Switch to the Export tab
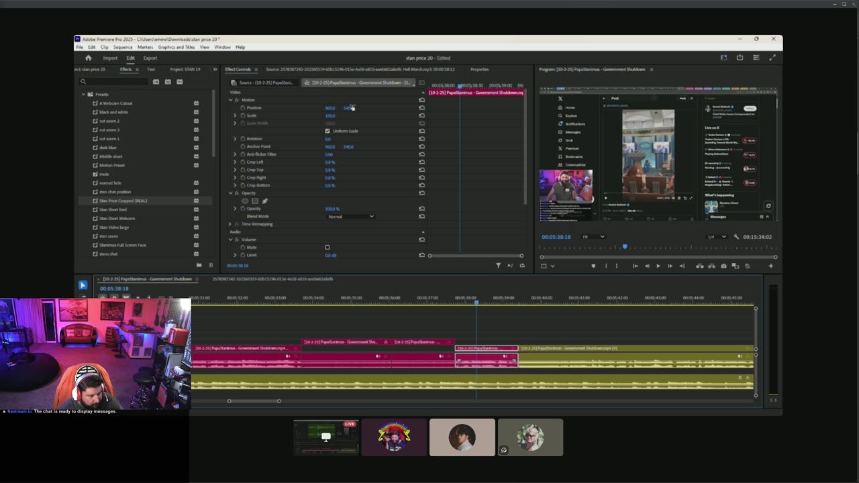Viewport: 859px width, 483px height. pos(150,58)
